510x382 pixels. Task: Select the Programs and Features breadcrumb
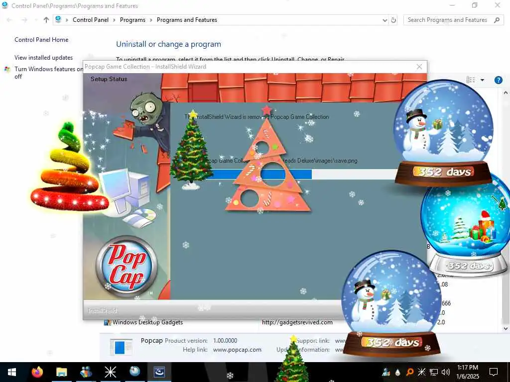coord(187,20)
